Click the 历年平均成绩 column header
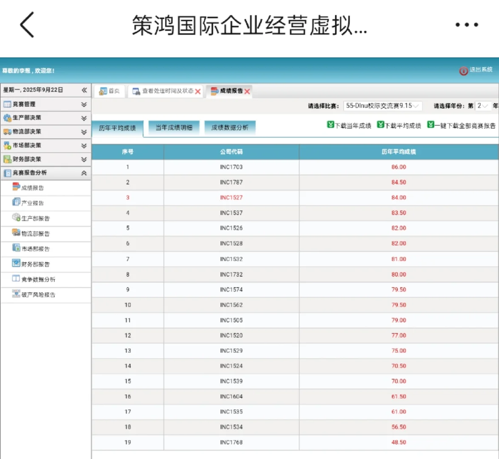The image size is (499, 459). click(399, 152)
